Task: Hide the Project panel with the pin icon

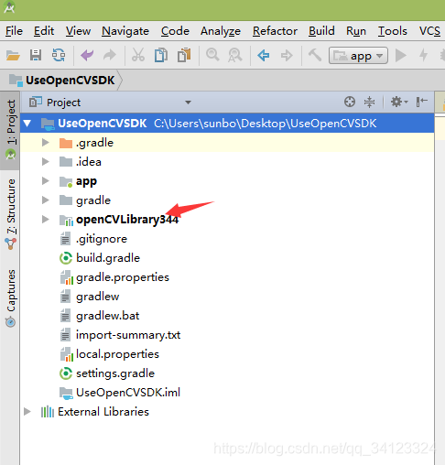Action: (x=421, y=102)
